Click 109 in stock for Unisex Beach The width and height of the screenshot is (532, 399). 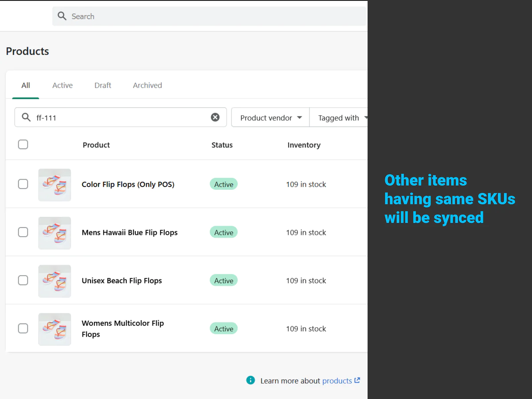pos(306,281)
